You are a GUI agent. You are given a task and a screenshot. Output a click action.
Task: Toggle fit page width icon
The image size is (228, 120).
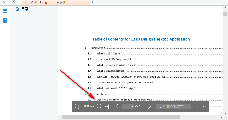point(107,106)
